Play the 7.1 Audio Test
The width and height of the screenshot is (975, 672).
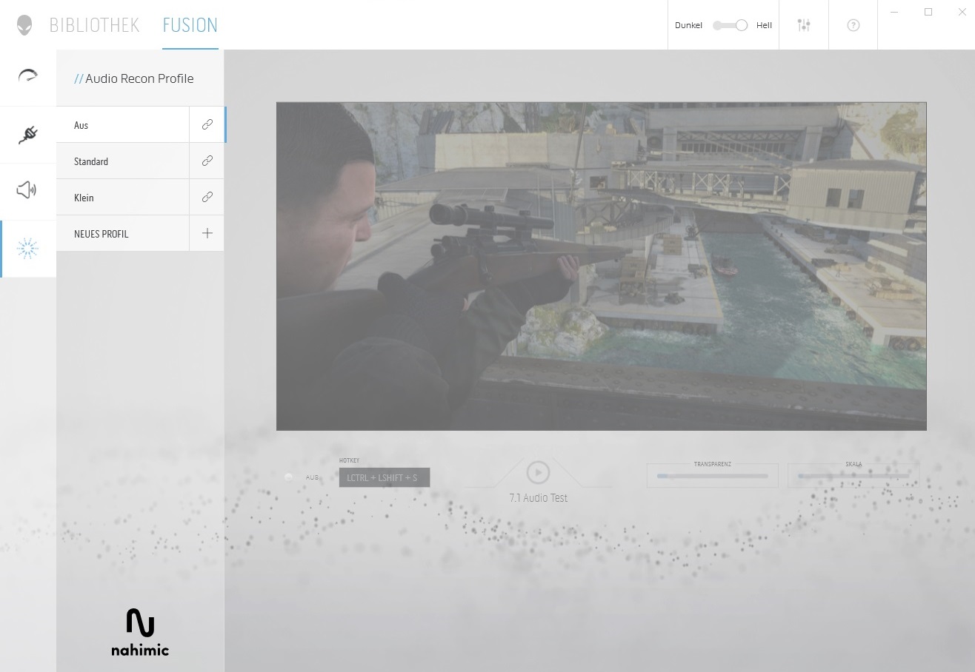click(x=538, y=472)
